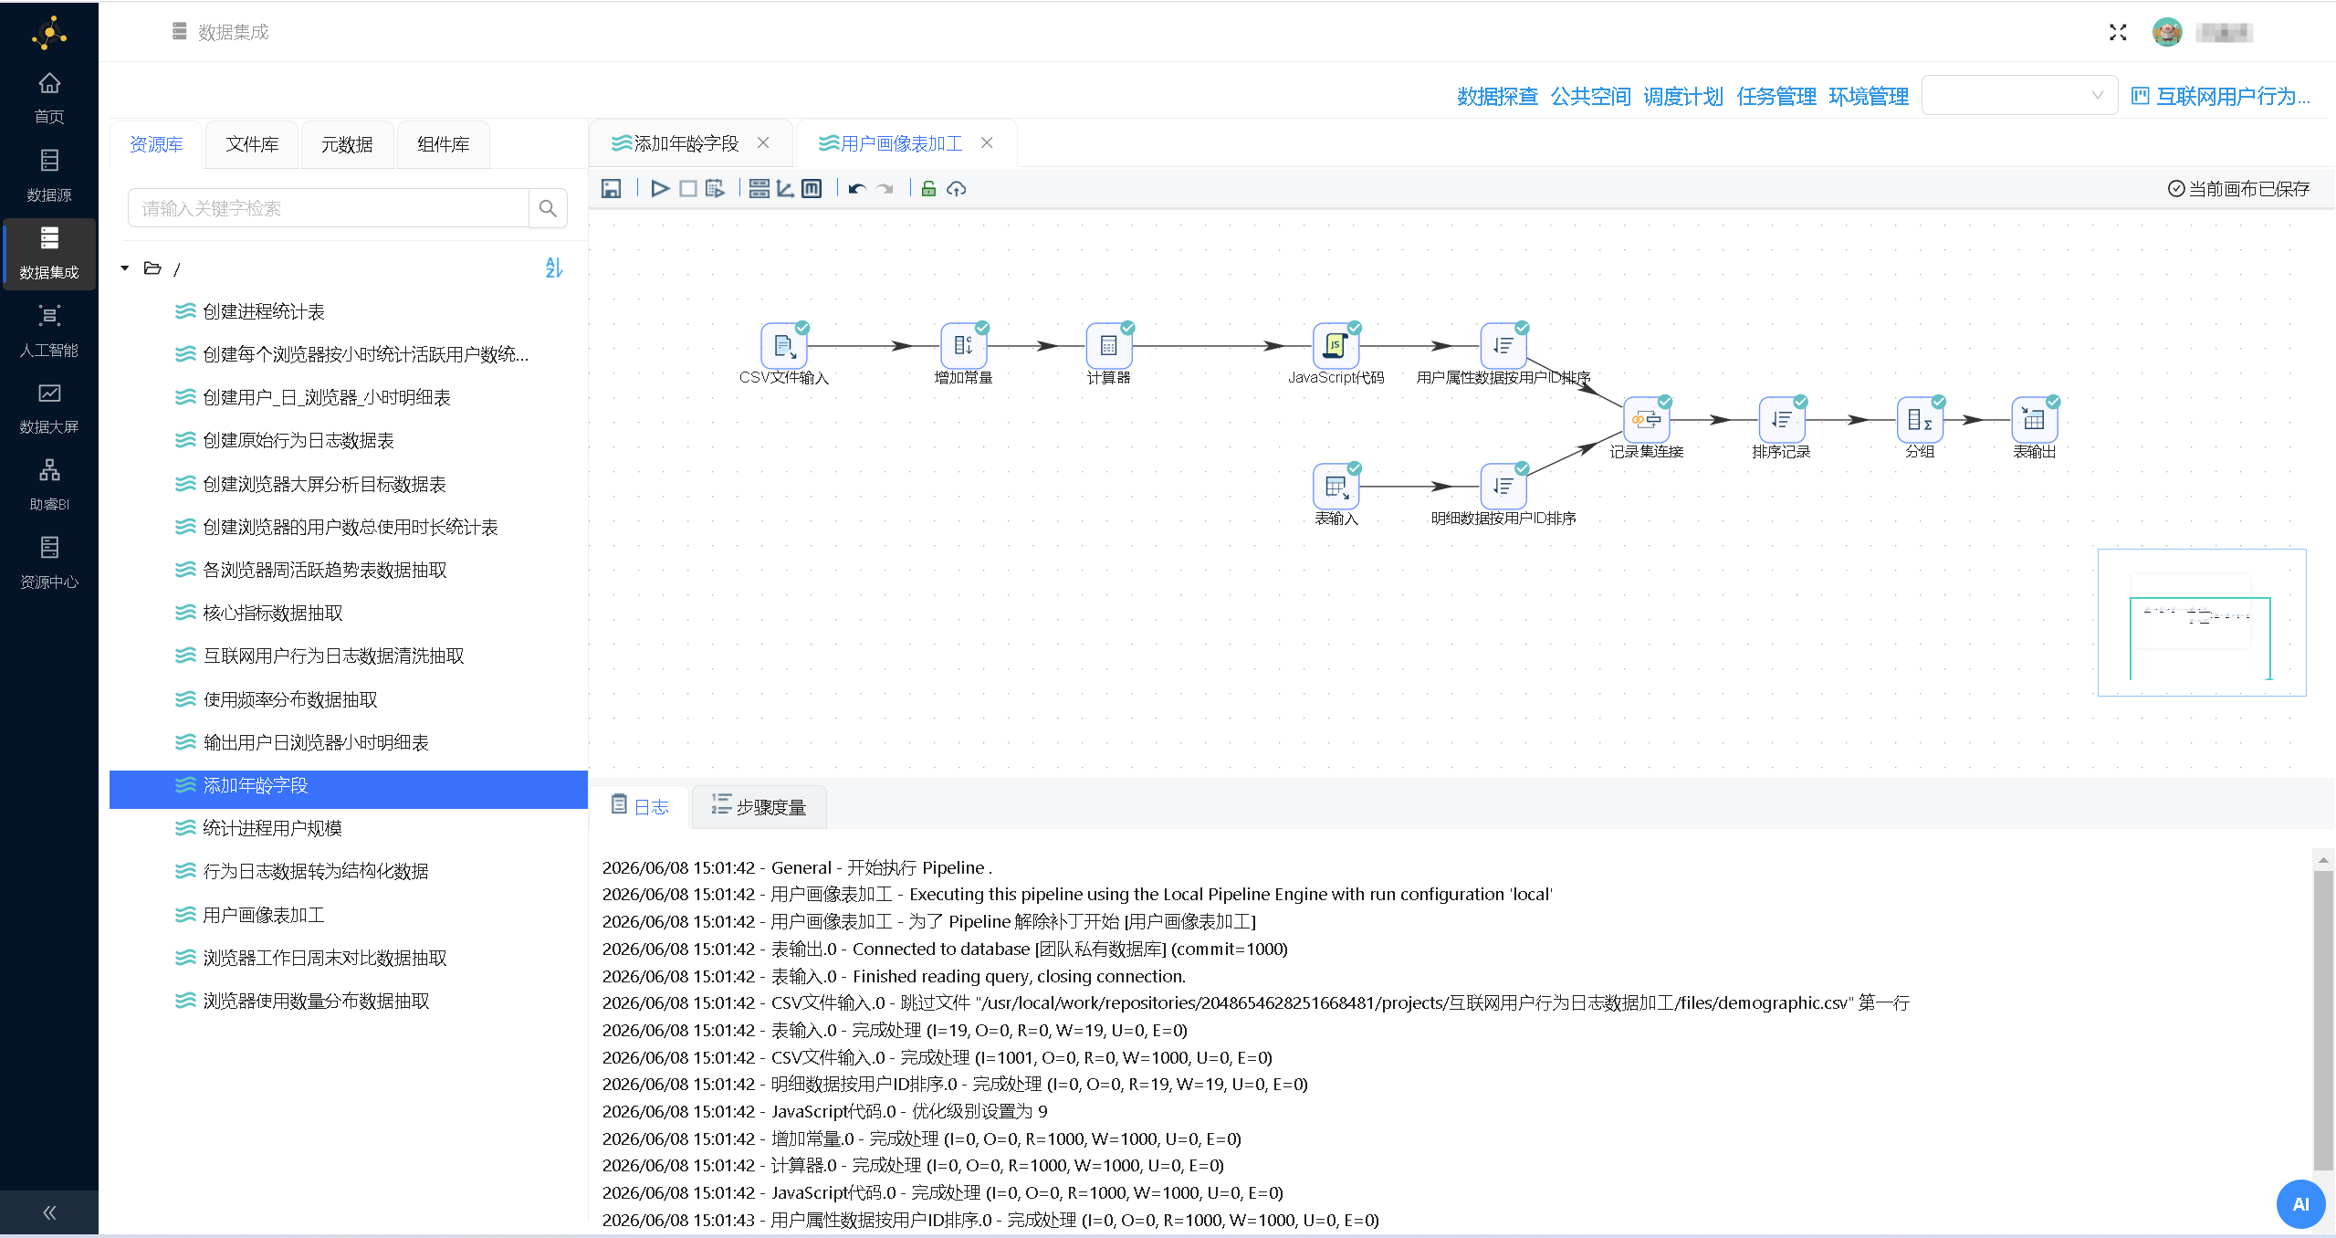Viewport: 2336px width, 1238px height.
Task: Select the CSV文件输入 node
Action: click(784, 346)
